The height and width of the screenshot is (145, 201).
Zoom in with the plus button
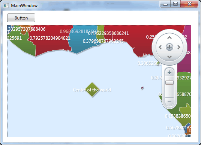pyautogui.click(x=169, y=72)
